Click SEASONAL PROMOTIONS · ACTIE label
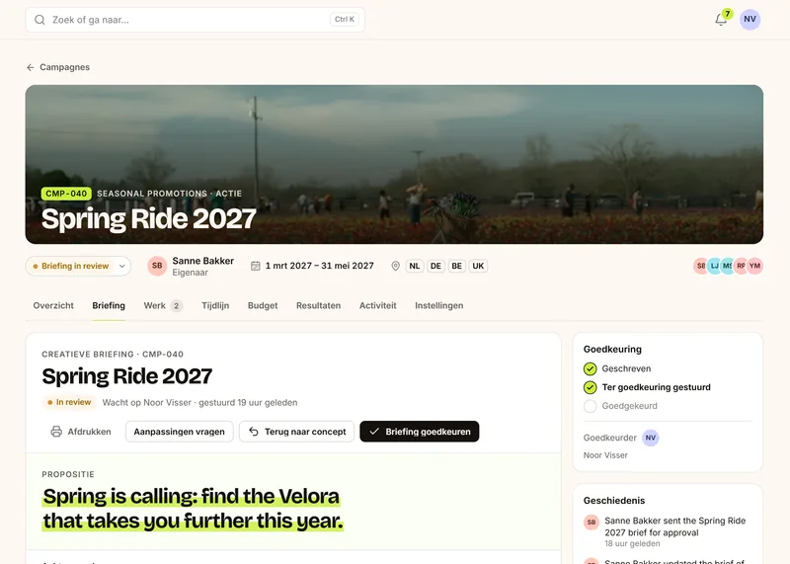 [x=169, y=194]
